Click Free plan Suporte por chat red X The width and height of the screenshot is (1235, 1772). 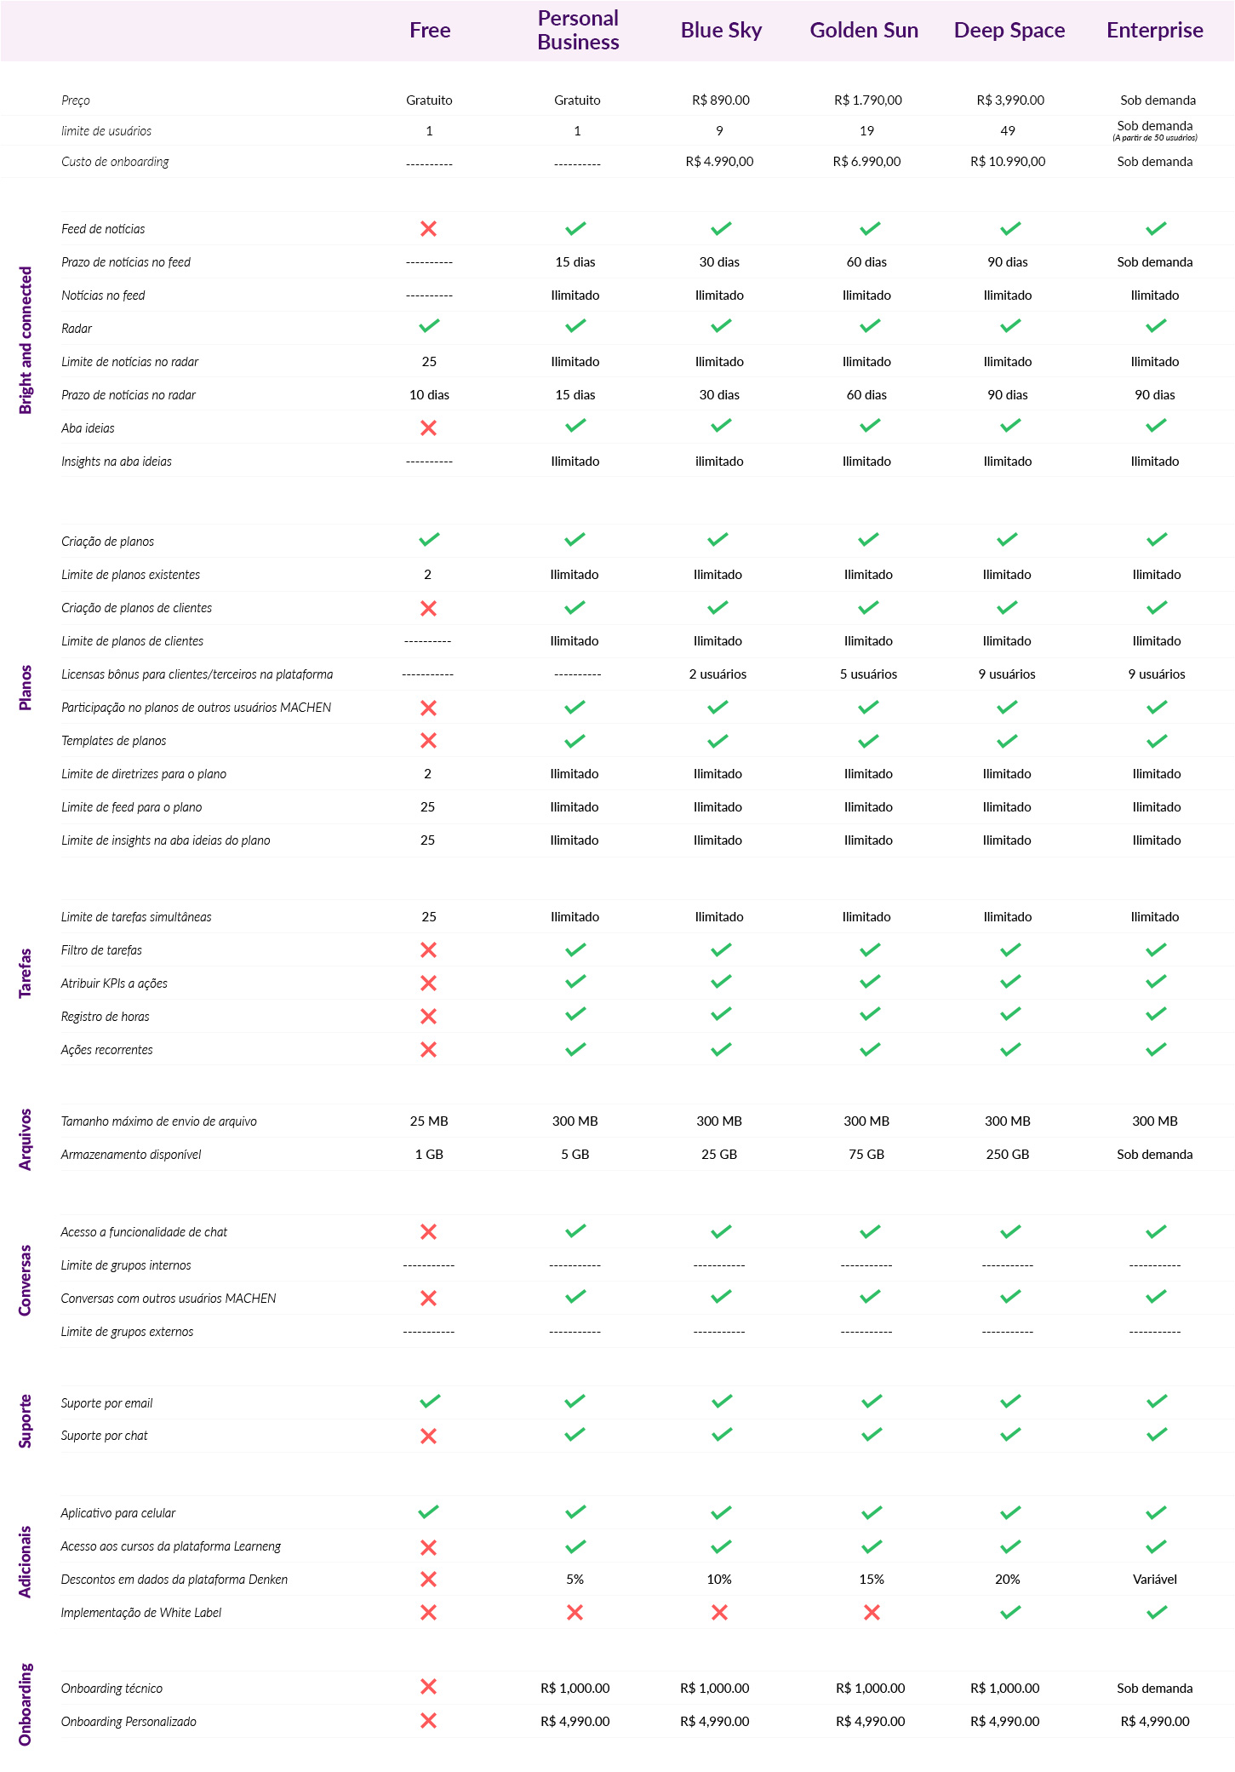[x=428, y=1436]
